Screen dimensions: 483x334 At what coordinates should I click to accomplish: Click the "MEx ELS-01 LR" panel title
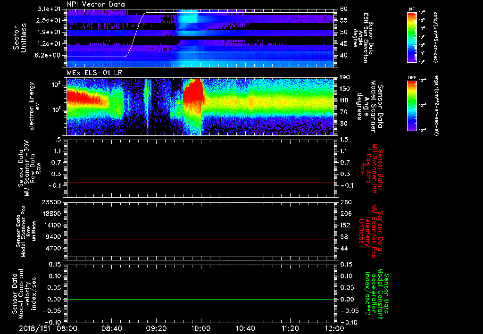(94, 73)
